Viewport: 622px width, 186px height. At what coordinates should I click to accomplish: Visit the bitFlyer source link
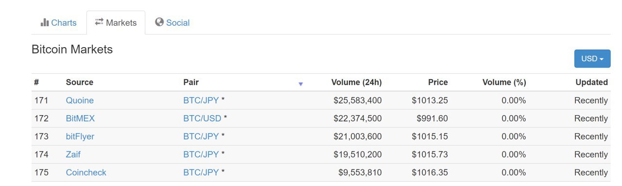pyautogui.click(x=80, y=136)
